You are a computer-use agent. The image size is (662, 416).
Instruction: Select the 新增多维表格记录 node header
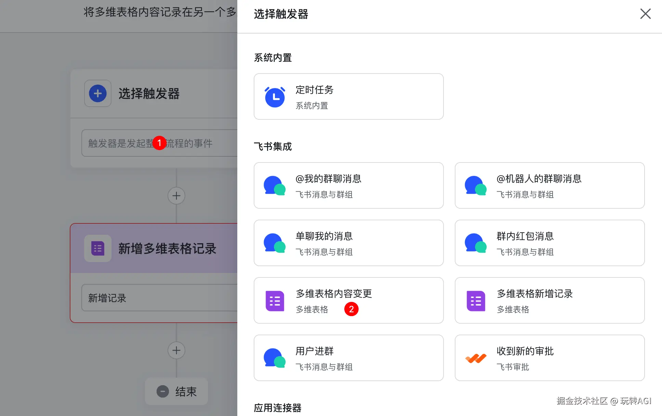[x=167, y=249]
